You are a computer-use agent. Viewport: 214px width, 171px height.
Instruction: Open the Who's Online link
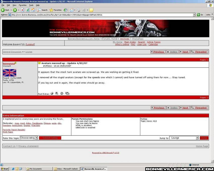point(122,44)
